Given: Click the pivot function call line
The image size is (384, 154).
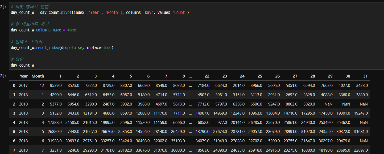Looking at the screenshot, I should 100,13.
